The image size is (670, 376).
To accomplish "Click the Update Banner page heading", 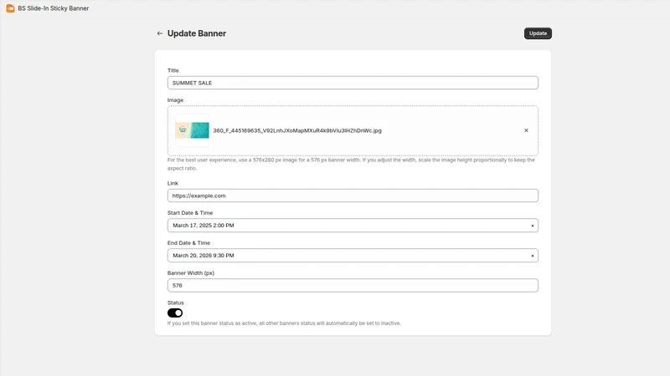I will (x=197, y=33).
